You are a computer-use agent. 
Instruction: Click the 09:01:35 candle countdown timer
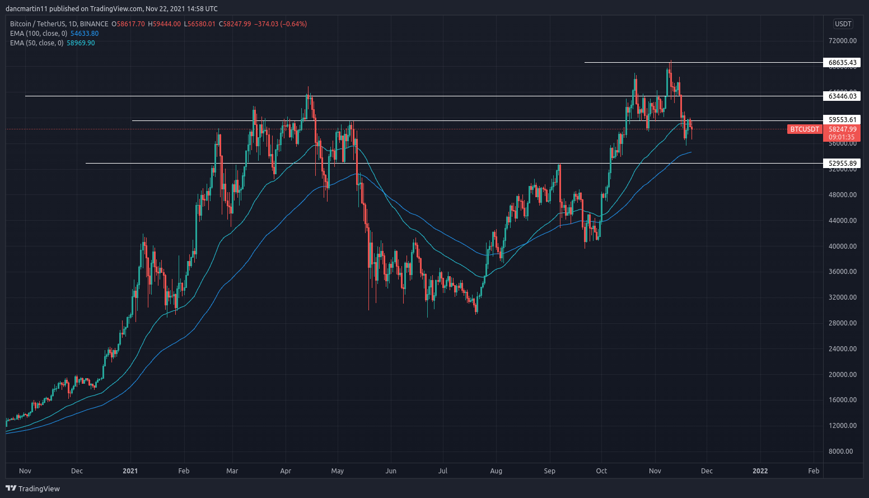point(842,137)
